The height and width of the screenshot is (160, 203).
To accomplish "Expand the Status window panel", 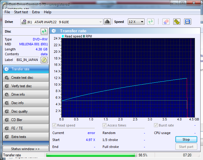I will click(x=25, y=149).
